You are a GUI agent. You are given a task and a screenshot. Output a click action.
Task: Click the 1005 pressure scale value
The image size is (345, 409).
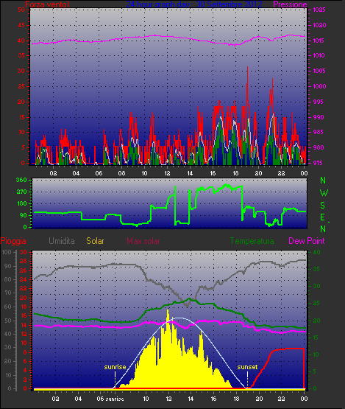pyautogui.click(x=319, y=71)
